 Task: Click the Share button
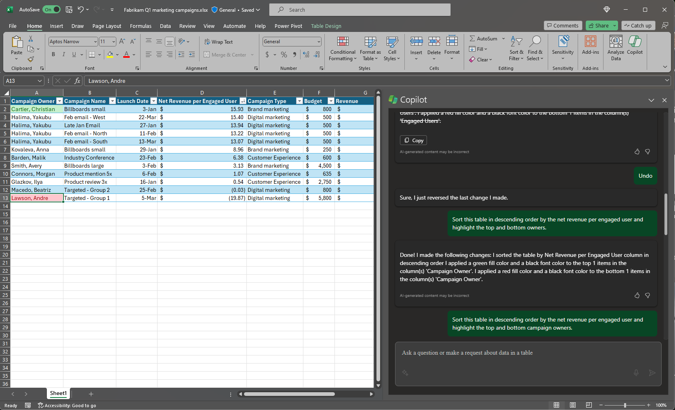[x=598, y=25]
